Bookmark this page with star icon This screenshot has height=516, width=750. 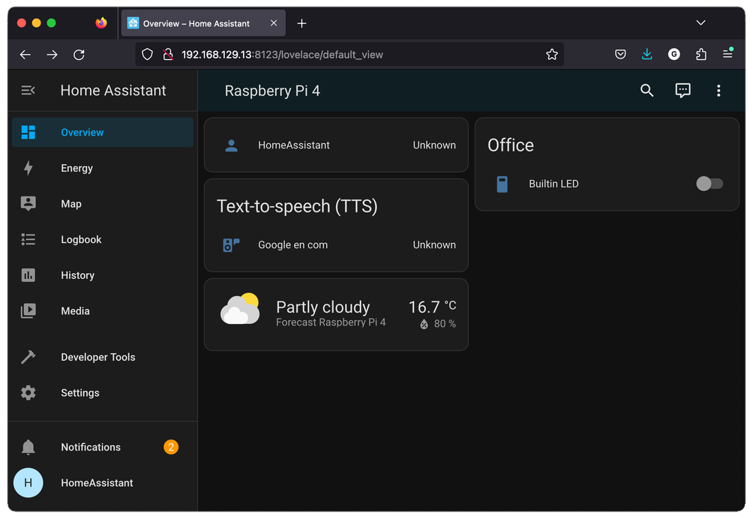pos(552,55)
